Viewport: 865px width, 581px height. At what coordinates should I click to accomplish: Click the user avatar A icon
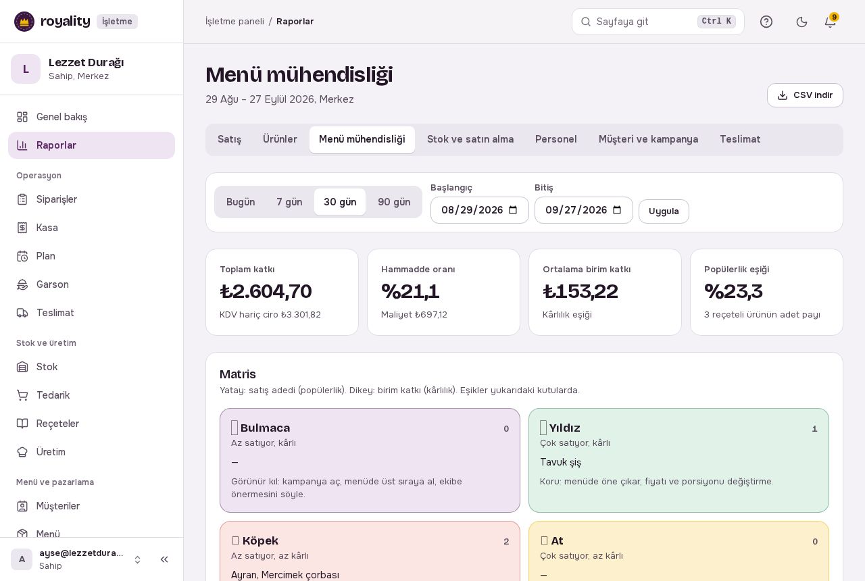[x=22, y=559]
